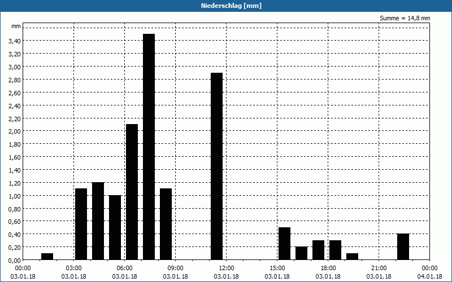This screenshot has height=282, width=452.
Task: Click the "06:00" time label on the x-axis
Action: (124, 268)
